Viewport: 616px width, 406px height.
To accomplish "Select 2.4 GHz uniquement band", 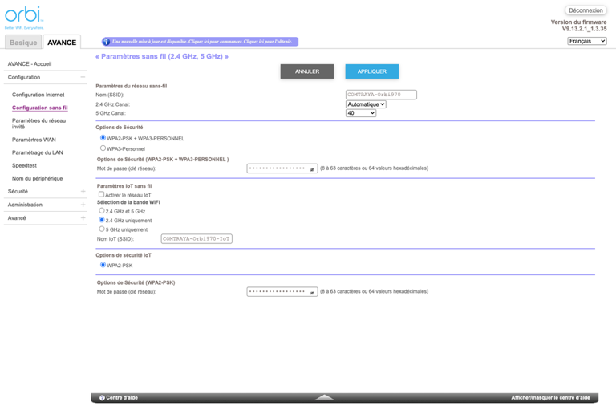I will 102,220.
